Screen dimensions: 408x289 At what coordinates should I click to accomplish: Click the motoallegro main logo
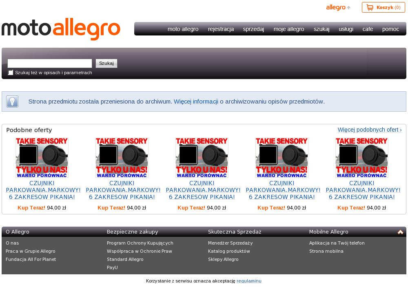[x=61, y=29]
